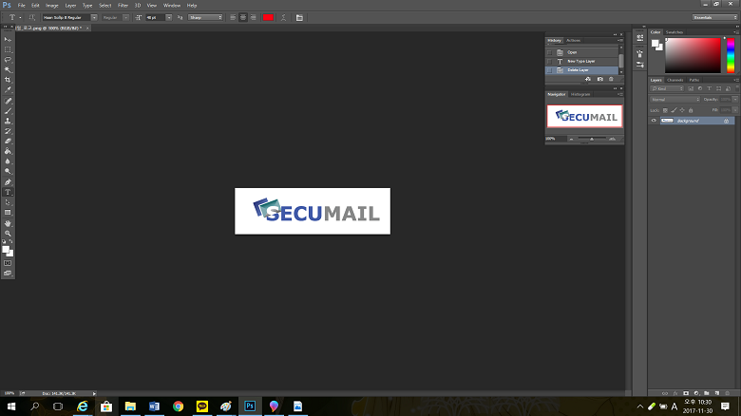Image resolution: width=741 pixels, height=416 pixels.
Task: Select the Dodge tool
Action: point(8,171)
